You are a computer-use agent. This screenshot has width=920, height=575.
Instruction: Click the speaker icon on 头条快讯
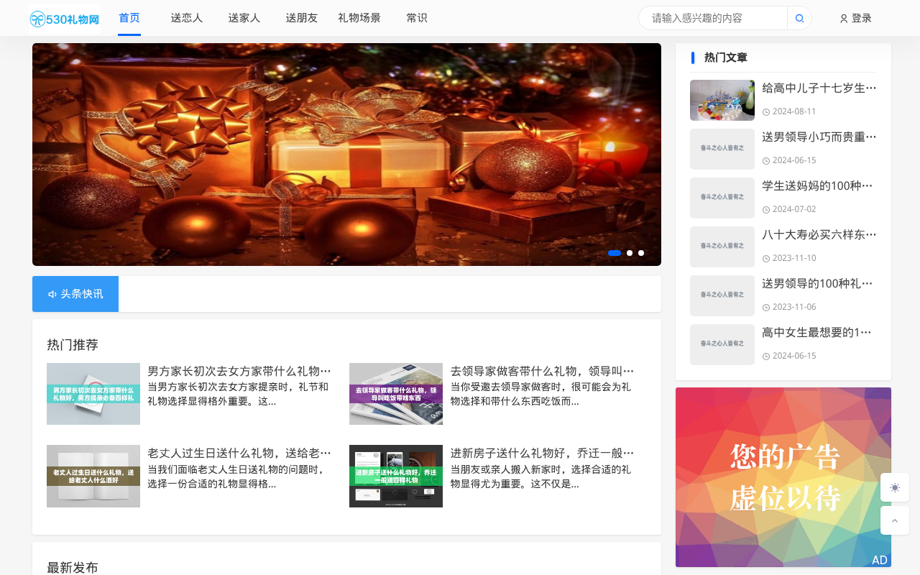[x=51, y=293]
